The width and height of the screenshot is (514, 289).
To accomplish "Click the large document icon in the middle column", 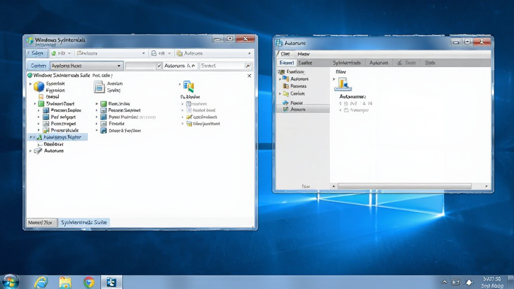I will pyautogui.click(x=99, y=87).
